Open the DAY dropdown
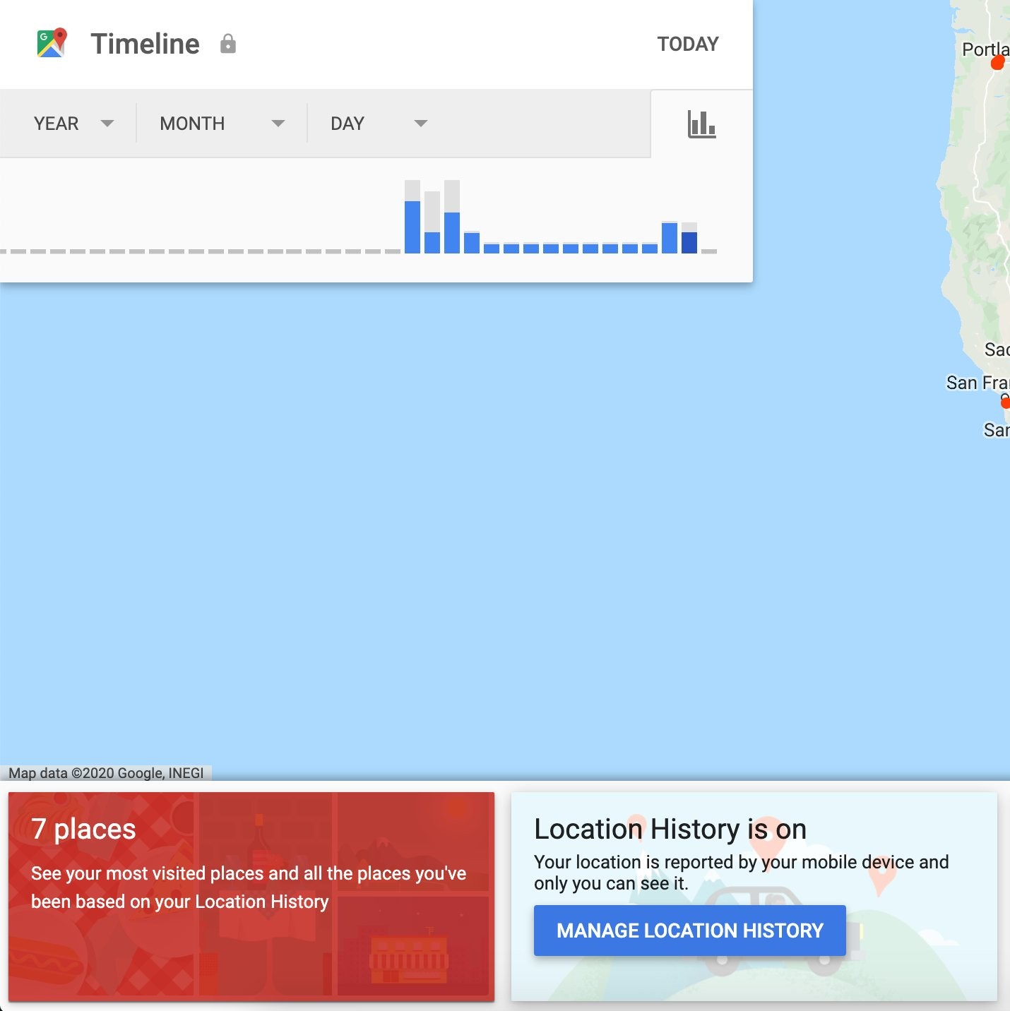1010x1011 pixels. click(379, 124)
